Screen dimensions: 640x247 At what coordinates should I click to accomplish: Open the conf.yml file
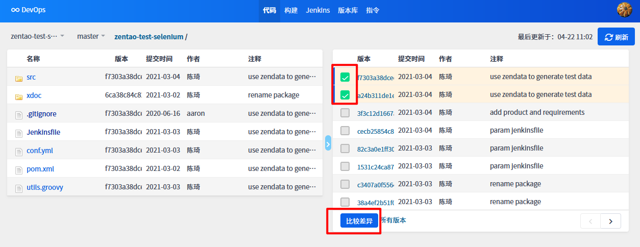(x=40, y=151)
